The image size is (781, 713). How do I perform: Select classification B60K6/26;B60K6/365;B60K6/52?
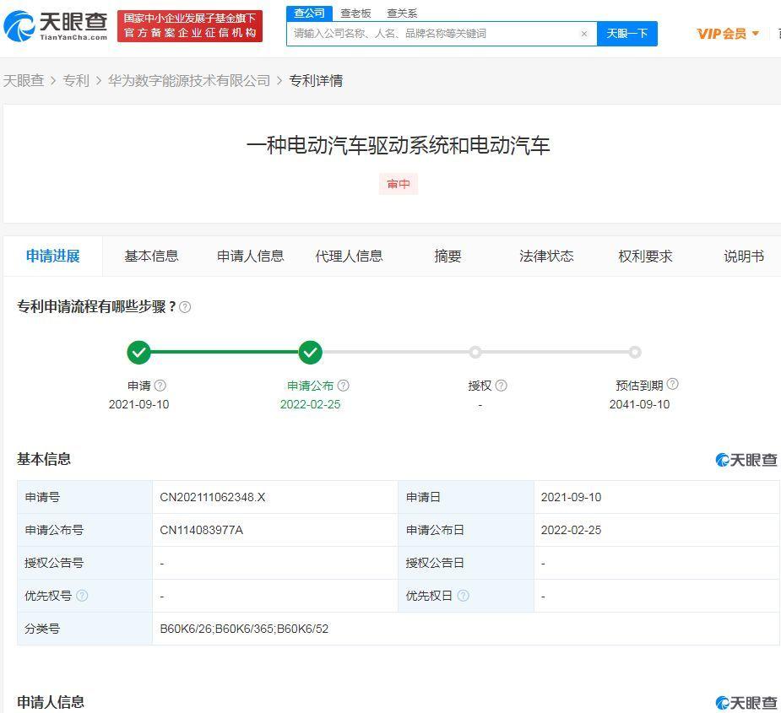click(x=244, y=629)
